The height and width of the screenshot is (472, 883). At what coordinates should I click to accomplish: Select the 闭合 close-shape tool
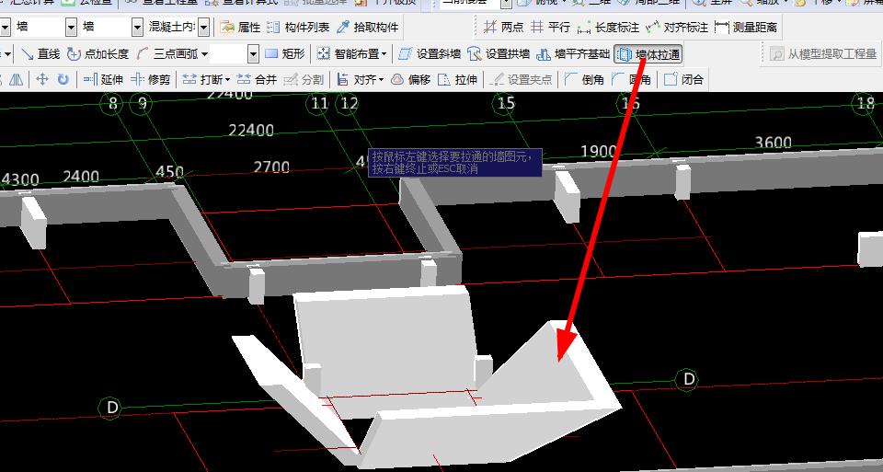[683, 80]
